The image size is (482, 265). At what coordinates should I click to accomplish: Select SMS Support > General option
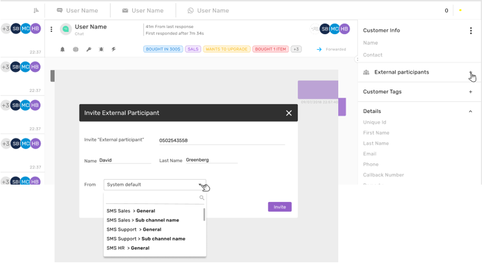(134, 229)
